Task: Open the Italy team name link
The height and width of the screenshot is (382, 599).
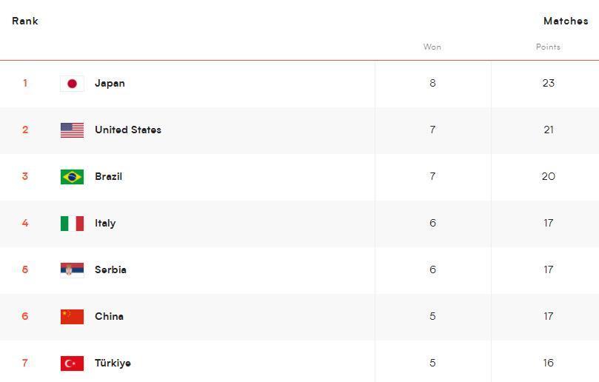Action: tap(105, 223)
